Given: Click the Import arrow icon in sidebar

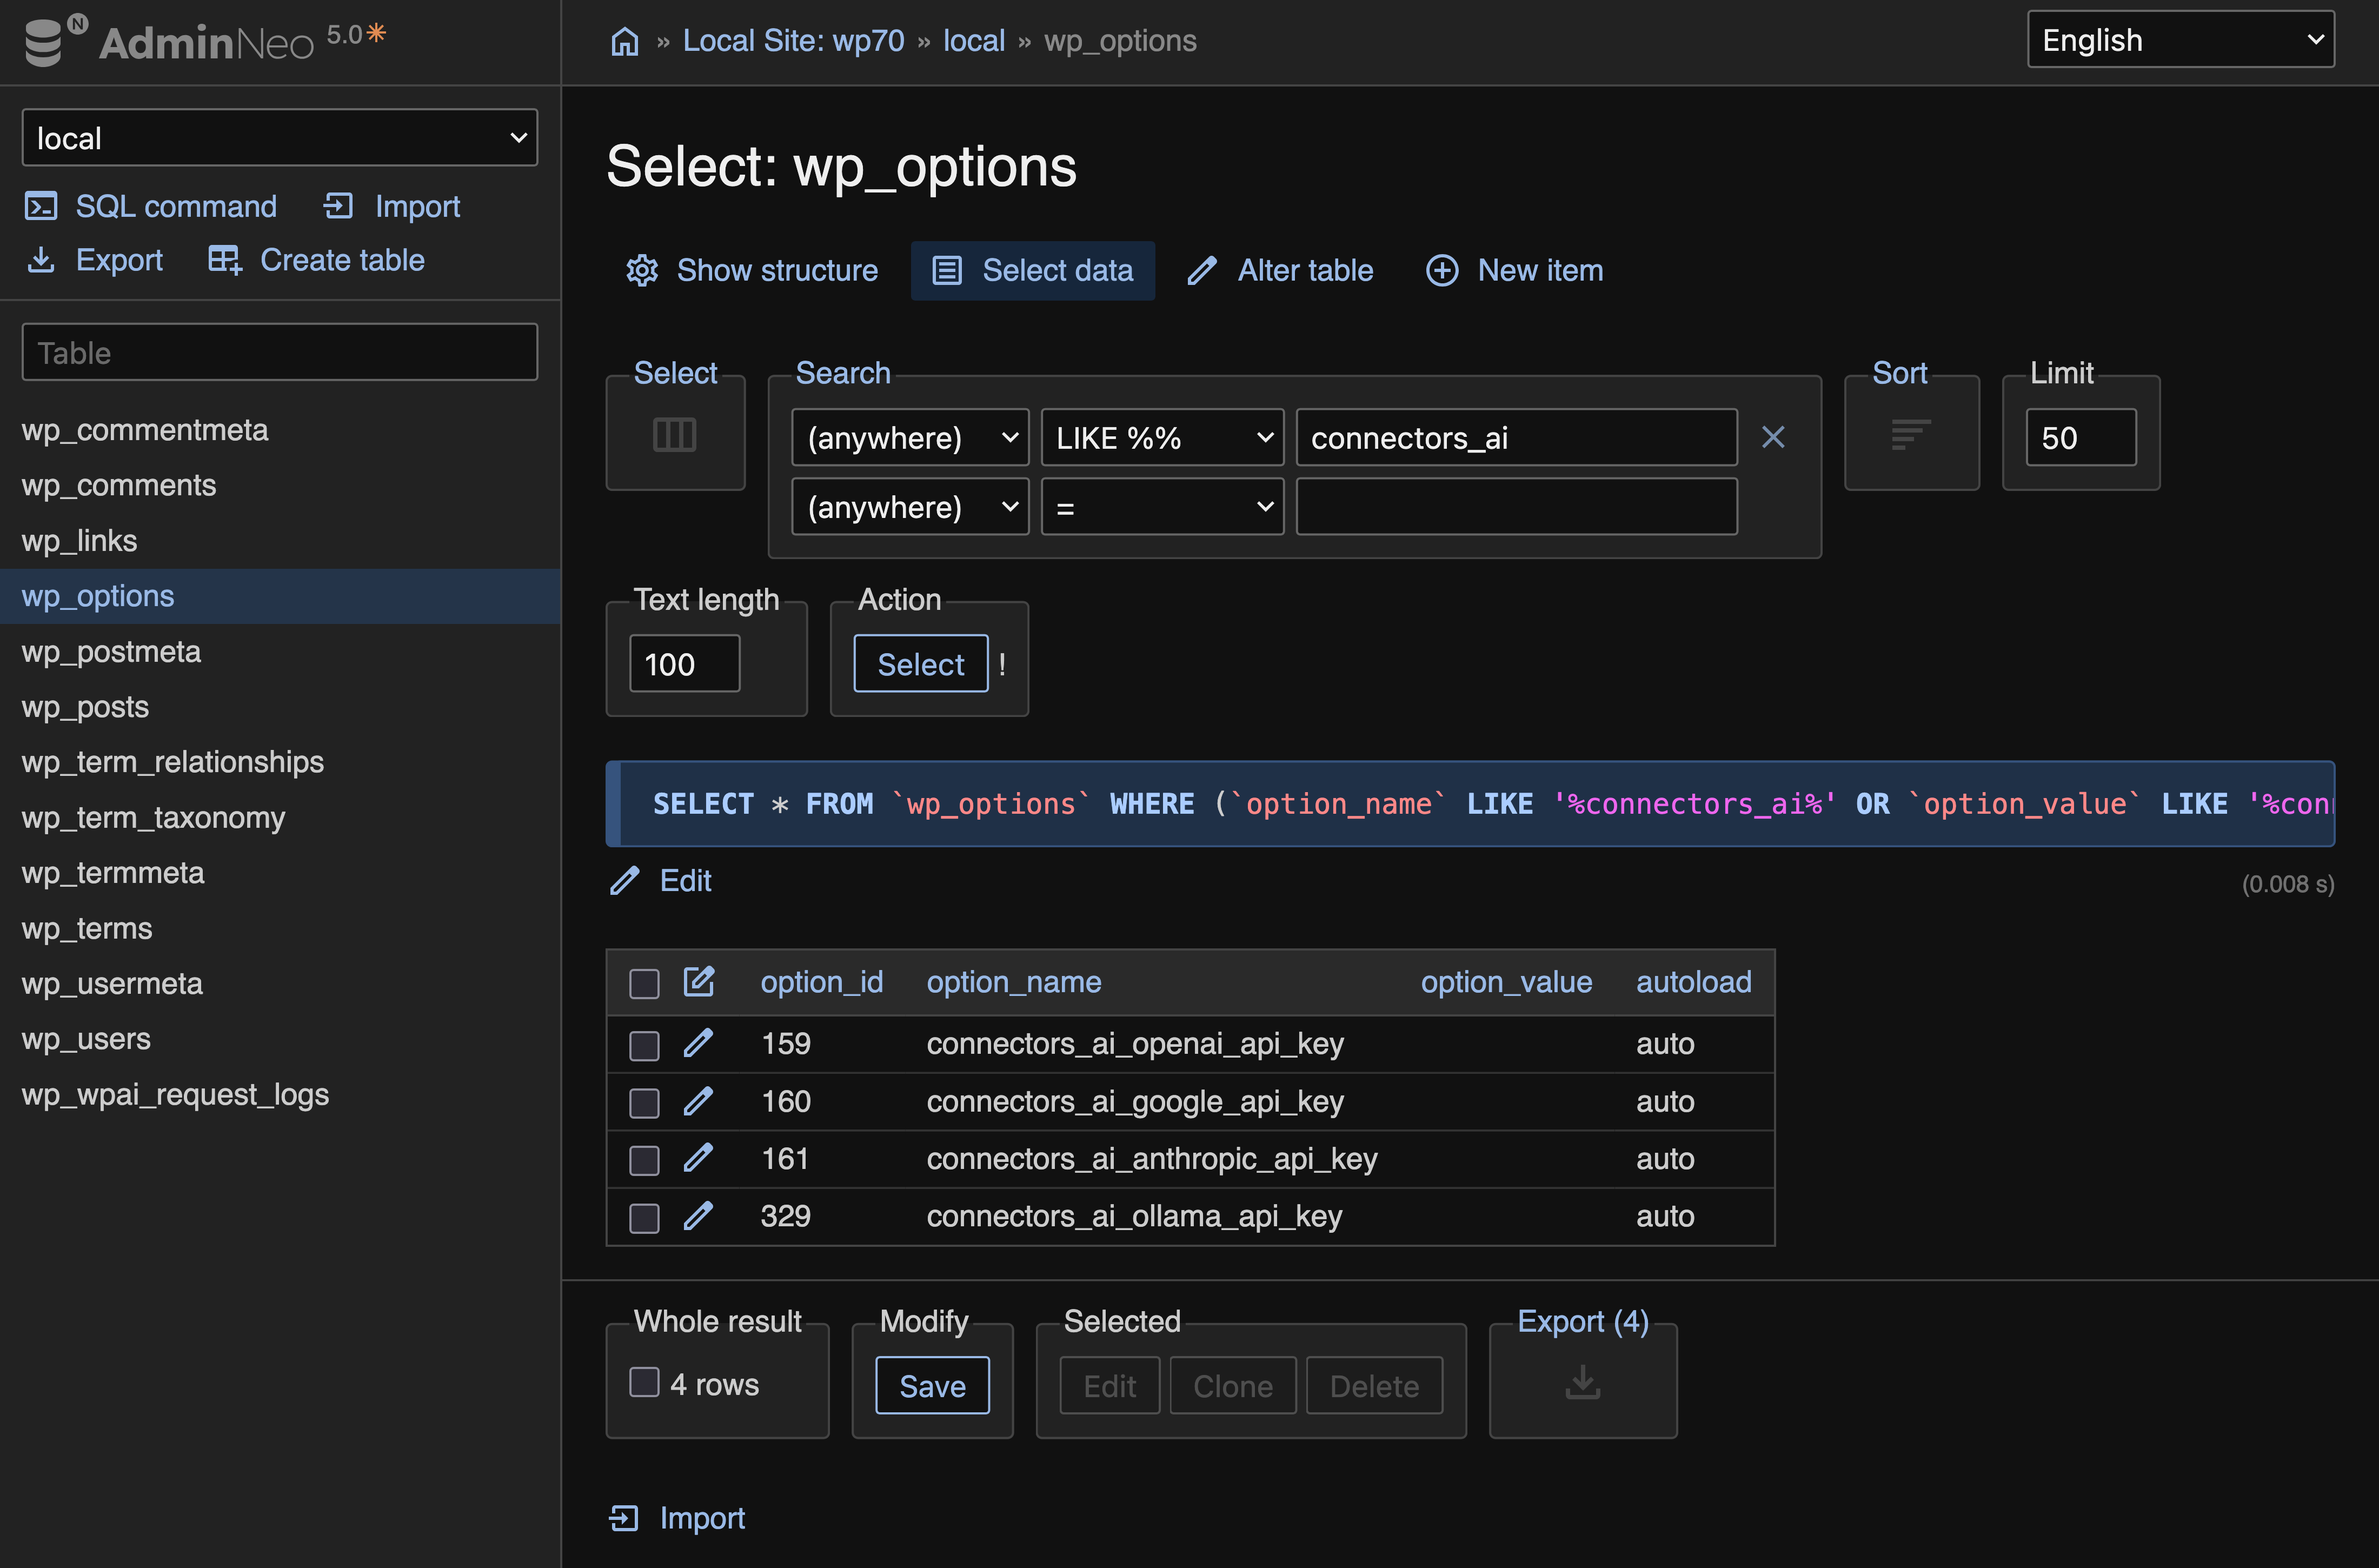Looking at the screenshot, I should [x=338, y=206].
